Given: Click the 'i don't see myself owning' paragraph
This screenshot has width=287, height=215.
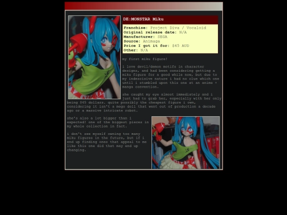Looking at the screenshot, I should pos(106,142).
